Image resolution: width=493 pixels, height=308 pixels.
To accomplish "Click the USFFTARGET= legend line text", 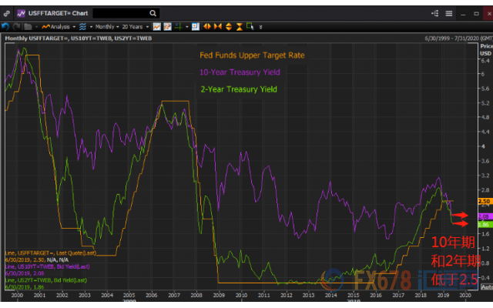I will click(51, 253).
